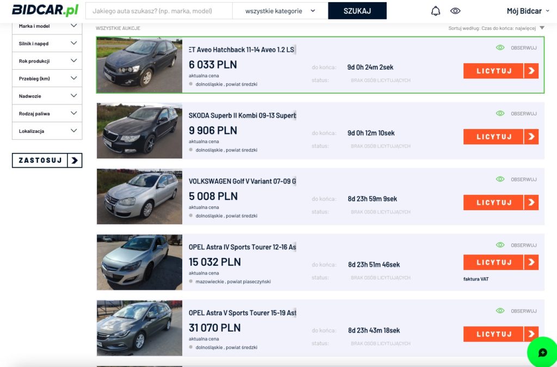Image resolution: width=557 pixels, height=367 pixels.
Task: Open the notifications bell icon
Action: [x=436, y=11]
